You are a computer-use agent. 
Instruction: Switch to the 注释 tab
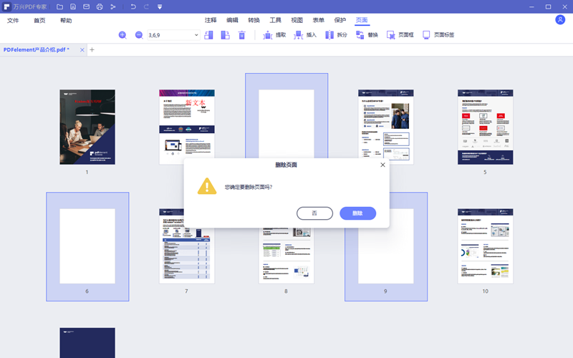click(211, 21)
